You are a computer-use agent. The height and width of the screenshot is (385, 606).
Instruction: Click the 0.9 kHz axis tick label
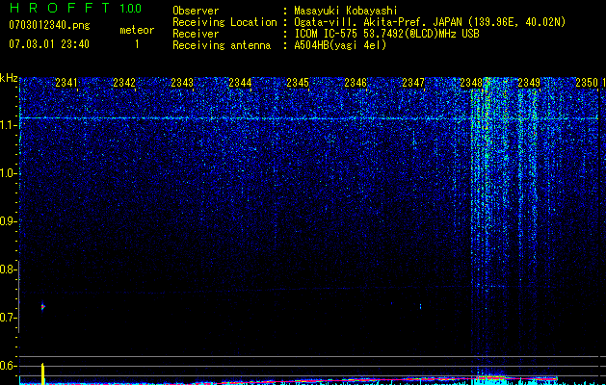8,221
